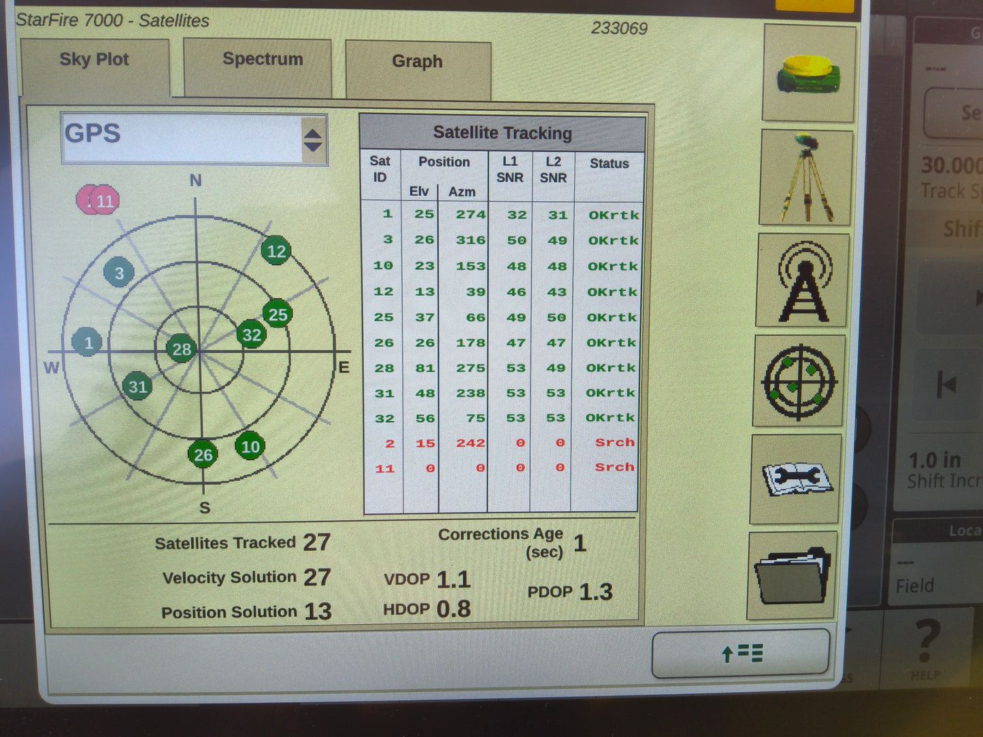Viewport: 983px width, 737px height.
Task: Select satellite 28 on the sky plot
Action: coord(182,349)
